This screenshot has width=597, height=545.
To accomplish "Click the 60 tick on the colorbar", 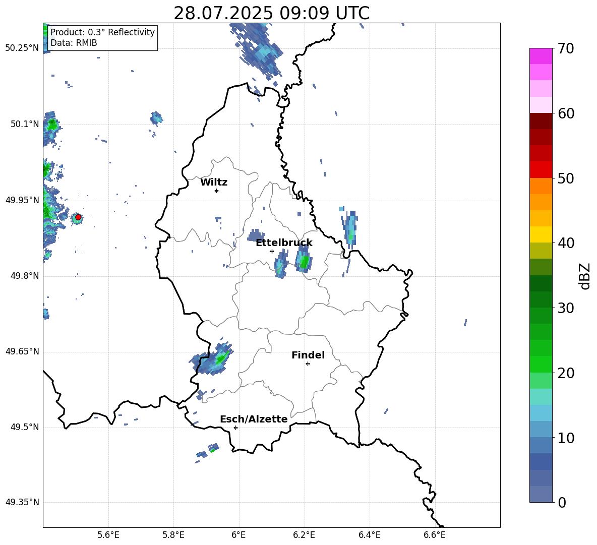I will (566, 113).
